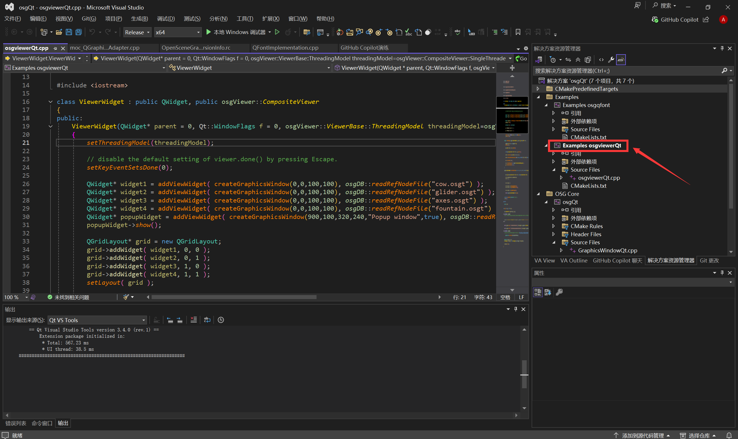The image size is (738, 439).
Task: Click 选择仓库 in status bar
Action: (x=698, y=436)
